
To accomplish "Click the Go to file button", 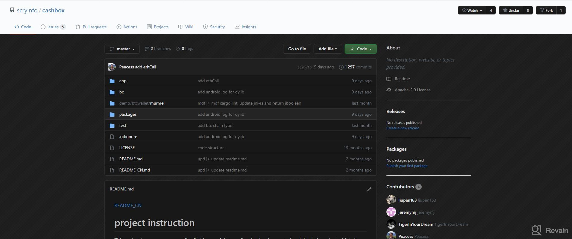I will (x=297, y=49).
